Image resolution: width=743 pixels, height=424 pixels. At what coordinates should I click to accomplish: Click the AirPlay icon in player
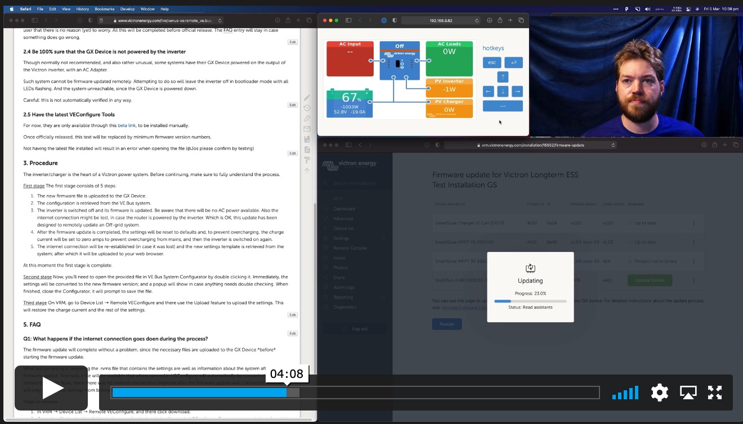(688, 392)
